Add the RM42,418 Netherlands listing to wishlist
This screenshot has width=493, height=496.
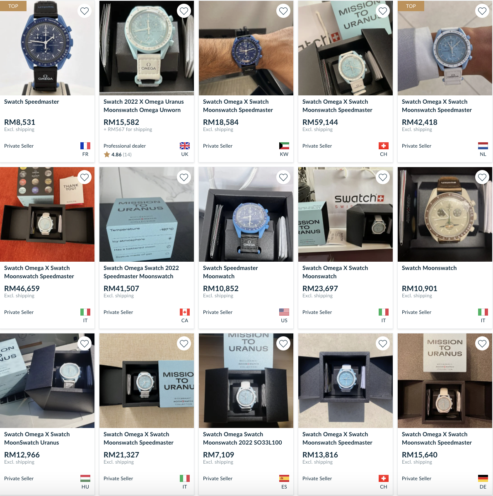(482, 11)
